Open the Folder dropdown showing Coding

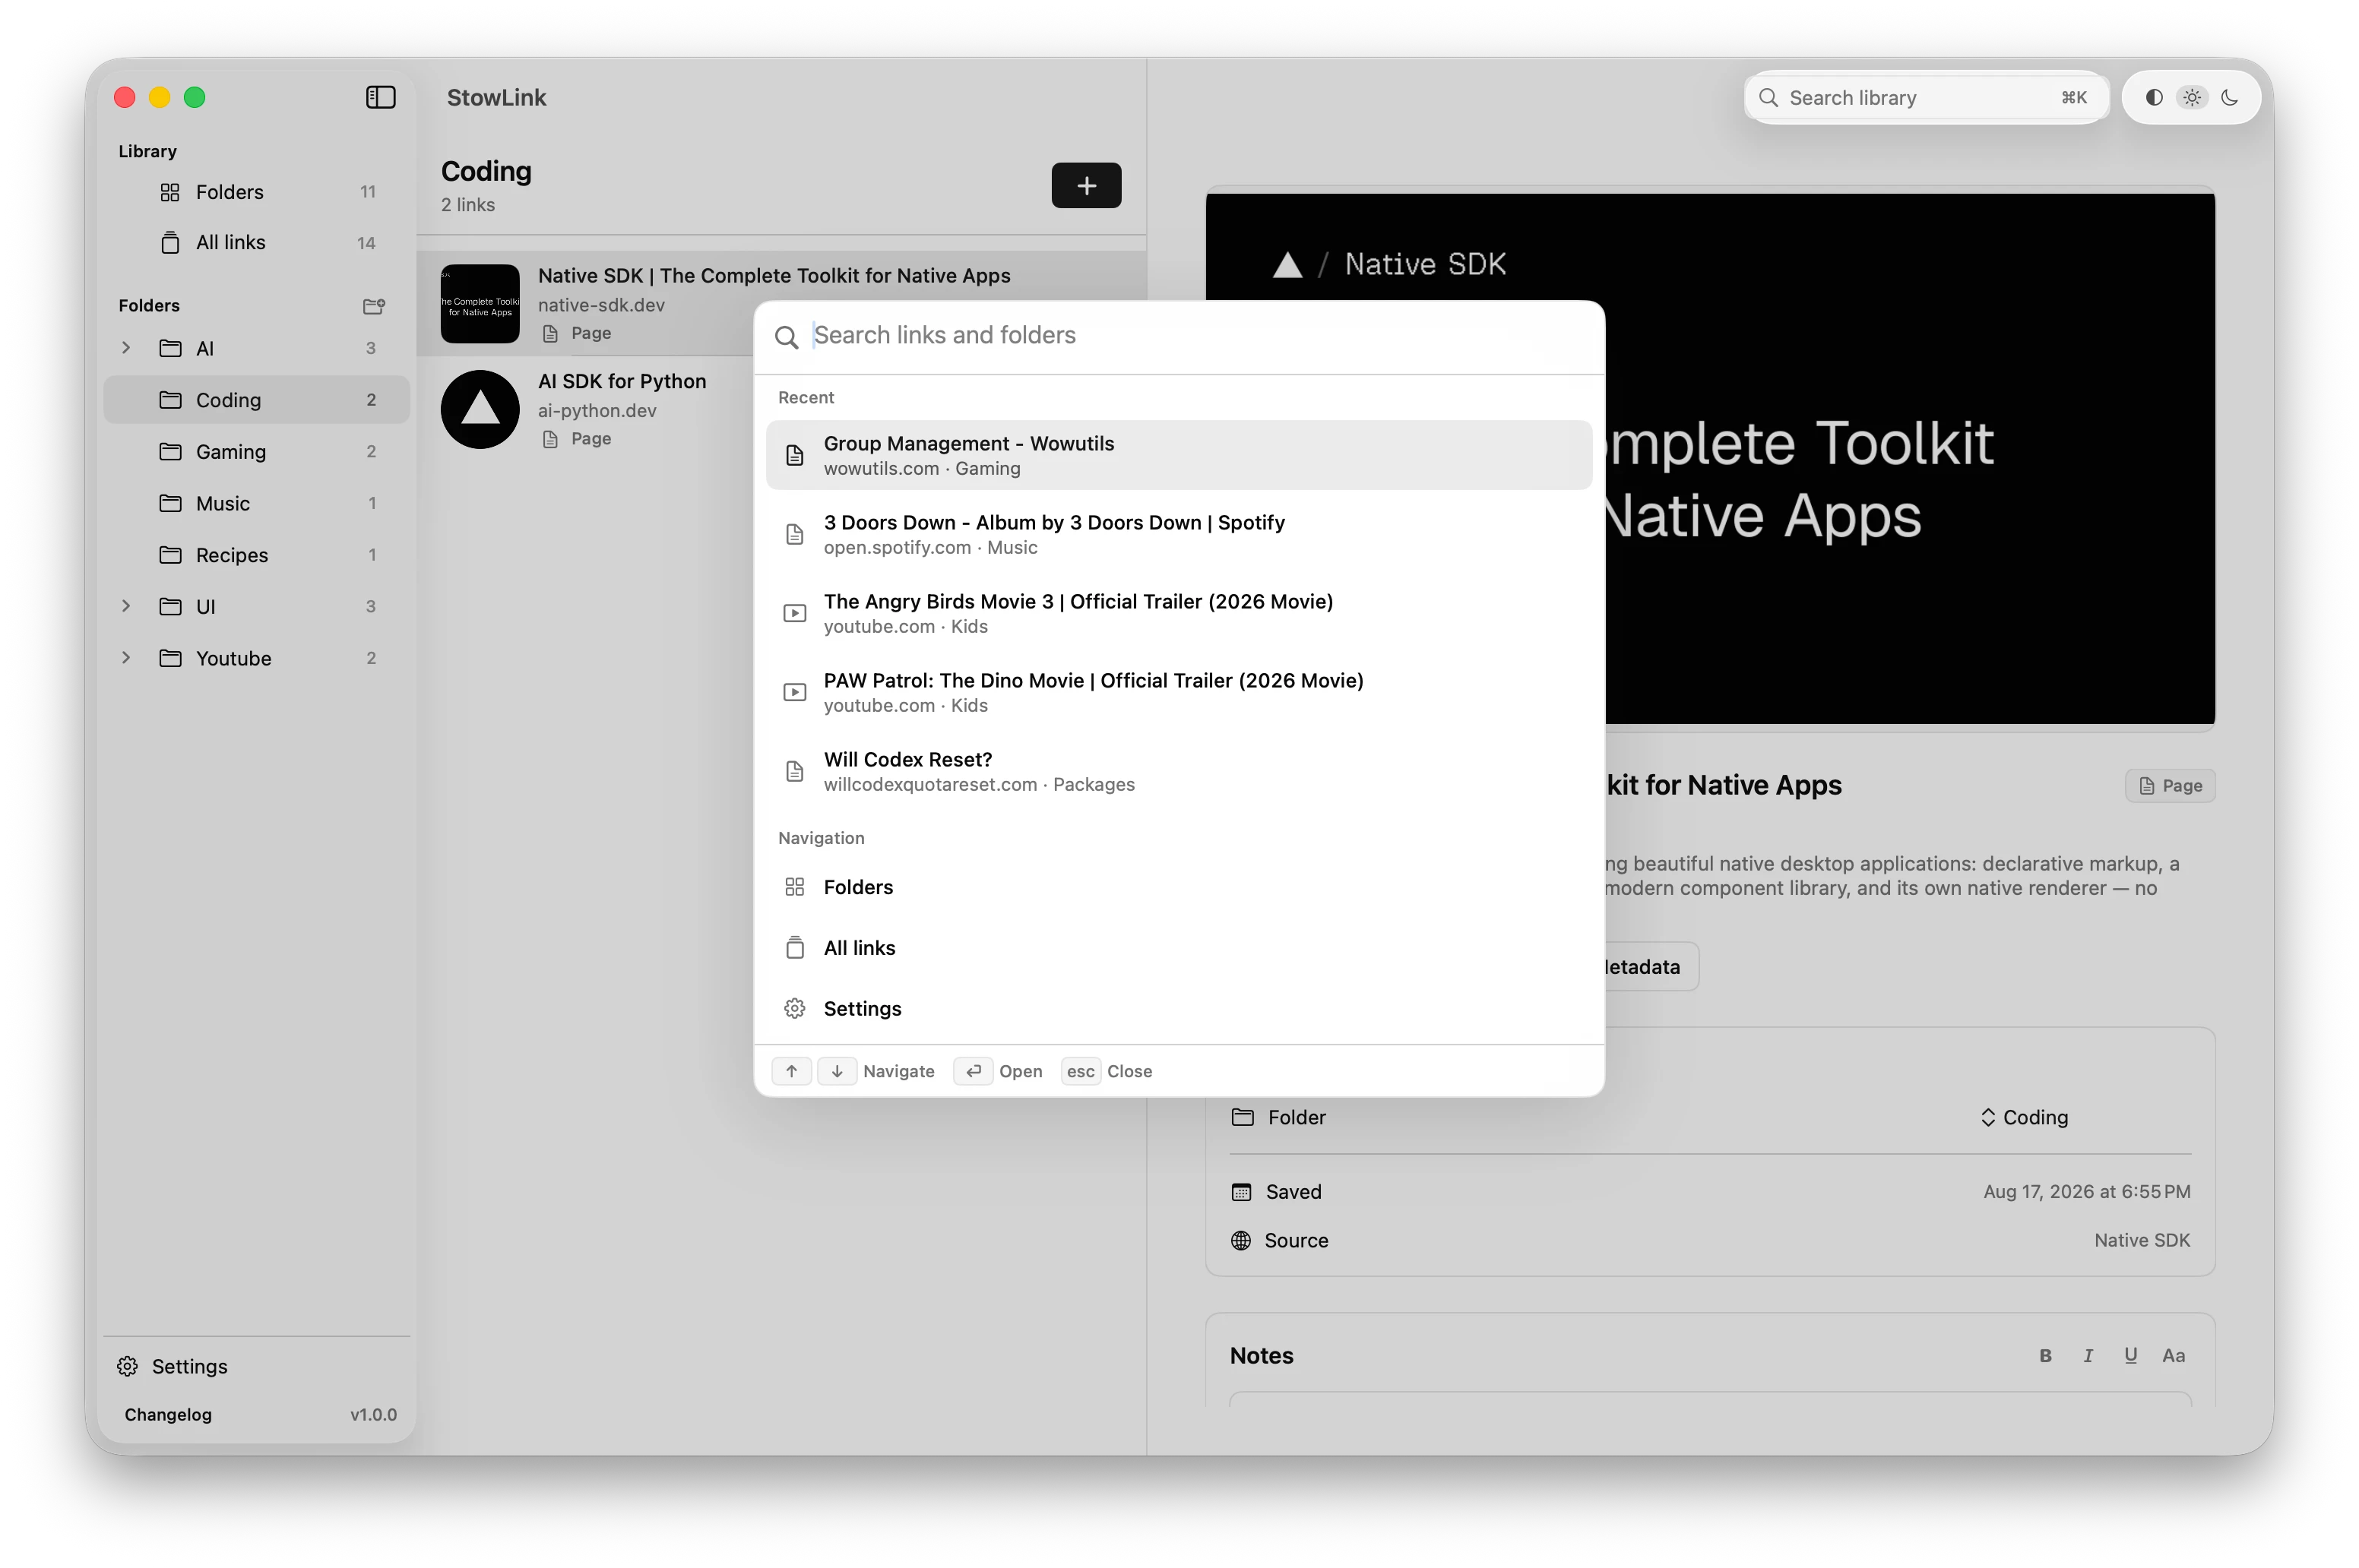tap(2024, 1117)
